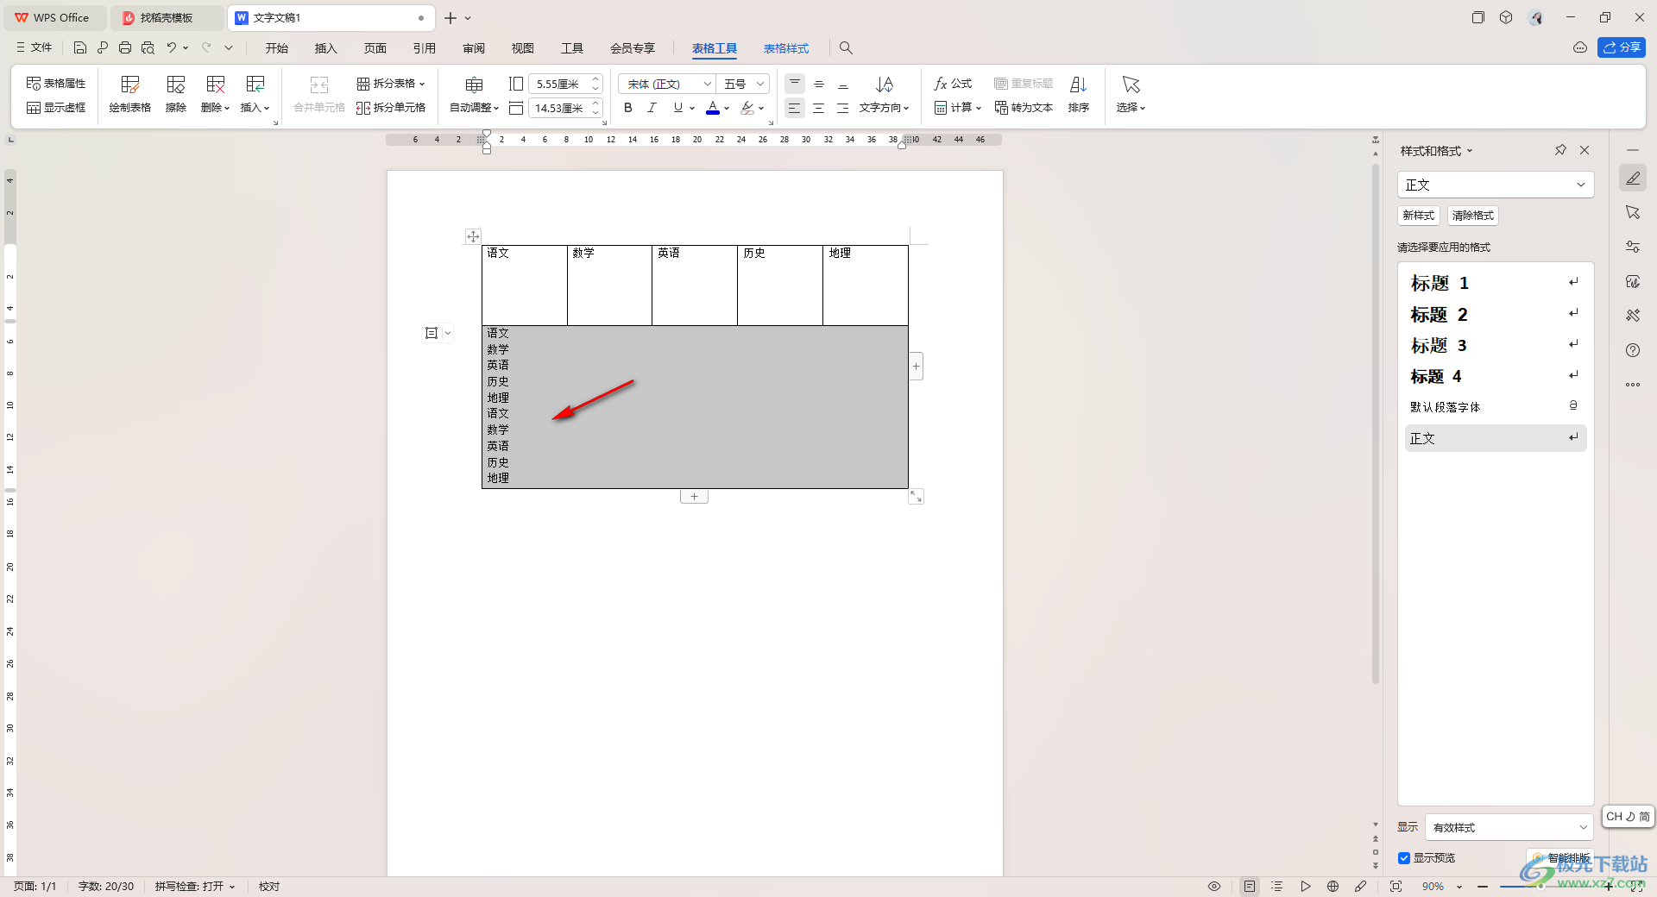Toggle Show Gridlines (显示虚框)
Image resolution: width=1657 pixels, height=897 pixels.
pyautogui.click(x=56, y=108)
